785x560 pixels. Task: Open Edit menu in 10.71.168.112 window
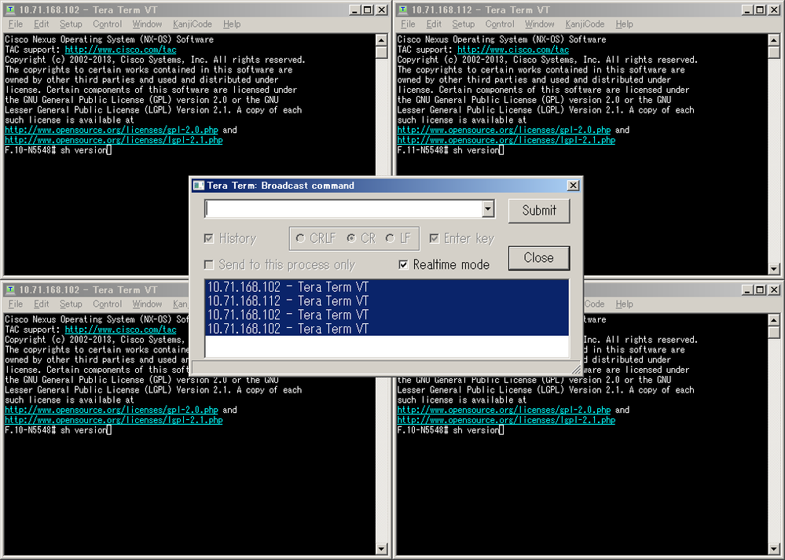coord(434,24)
